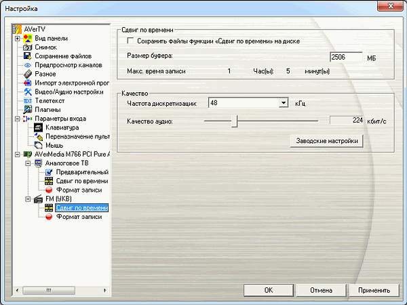Open Видео/Аудио настройки tools icon
The image size is (407, 305).
pyautogui.click(x=28, y=91)
